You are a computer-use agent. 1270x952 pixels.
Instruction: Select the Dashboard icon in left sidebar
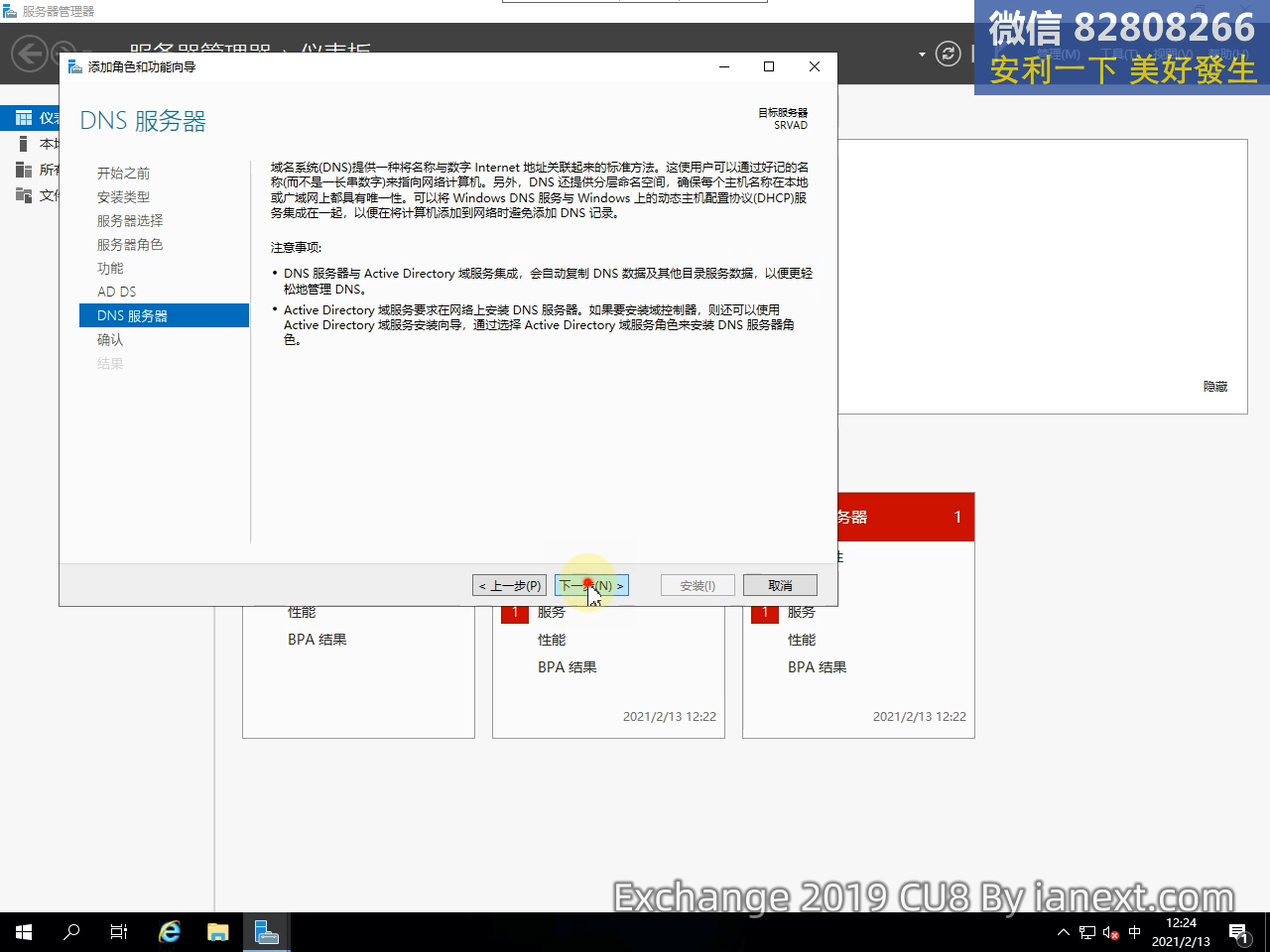tap(24, 118)
